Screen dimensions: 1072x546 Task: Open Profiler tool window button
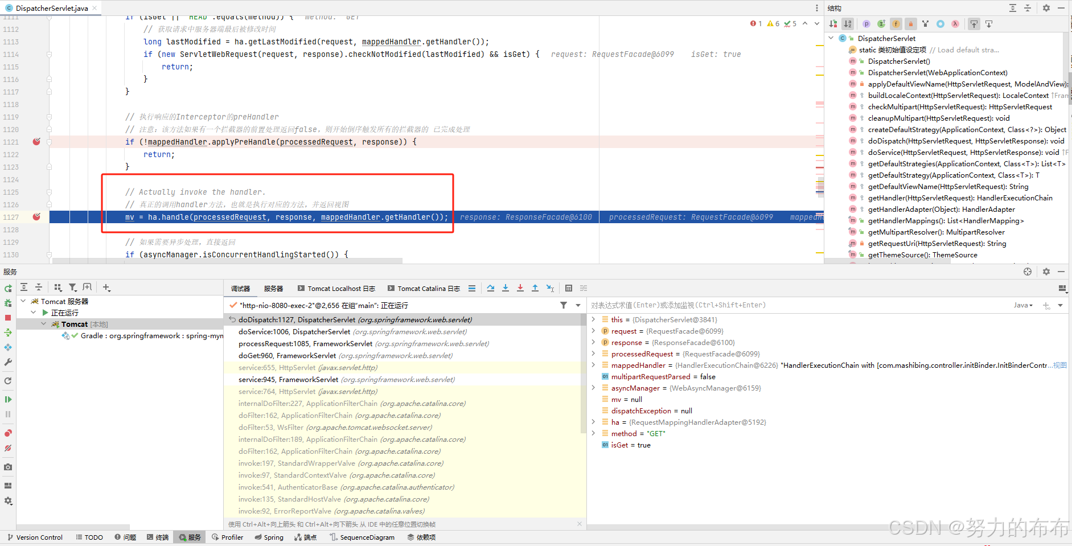227,537
